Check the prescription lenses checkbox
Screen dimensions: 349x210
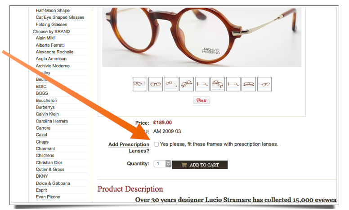point(157,144)
